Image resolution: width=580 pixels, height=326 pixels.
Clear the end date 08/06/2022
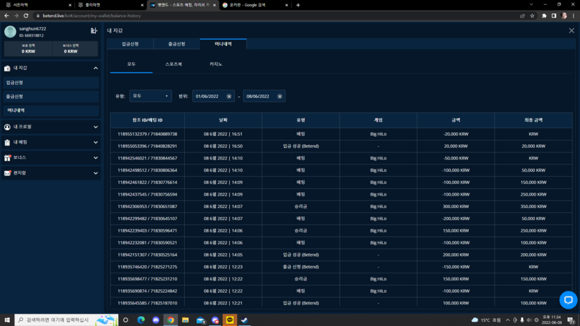280,96
